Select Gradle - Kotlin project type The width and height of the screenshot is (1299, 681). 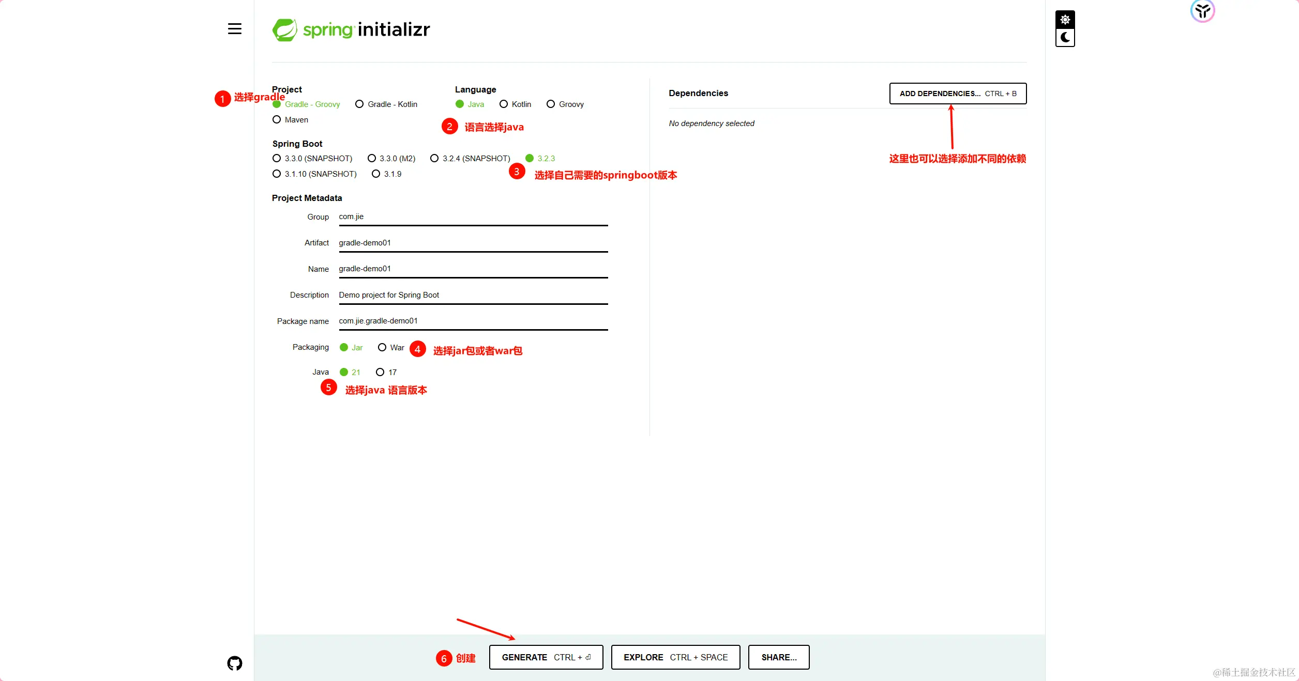point(386,104)
